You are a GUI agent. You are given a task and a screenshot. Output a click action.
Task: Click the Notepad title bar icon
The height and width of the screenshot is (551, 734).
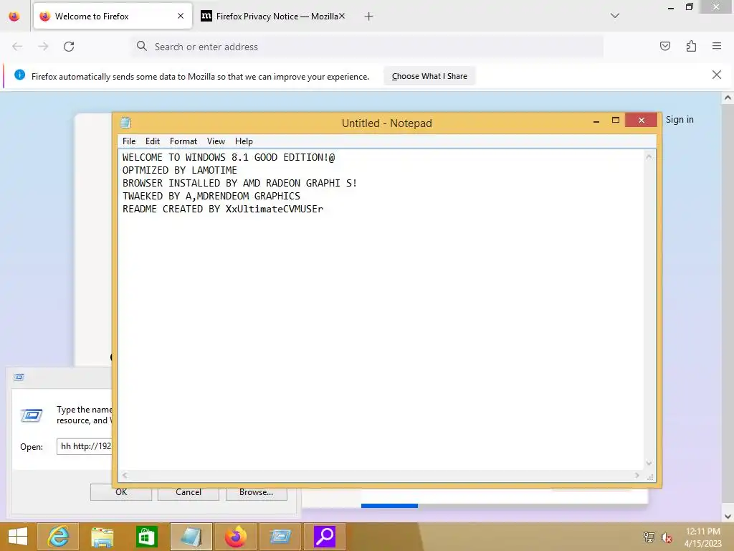click(x=125, y=123)
